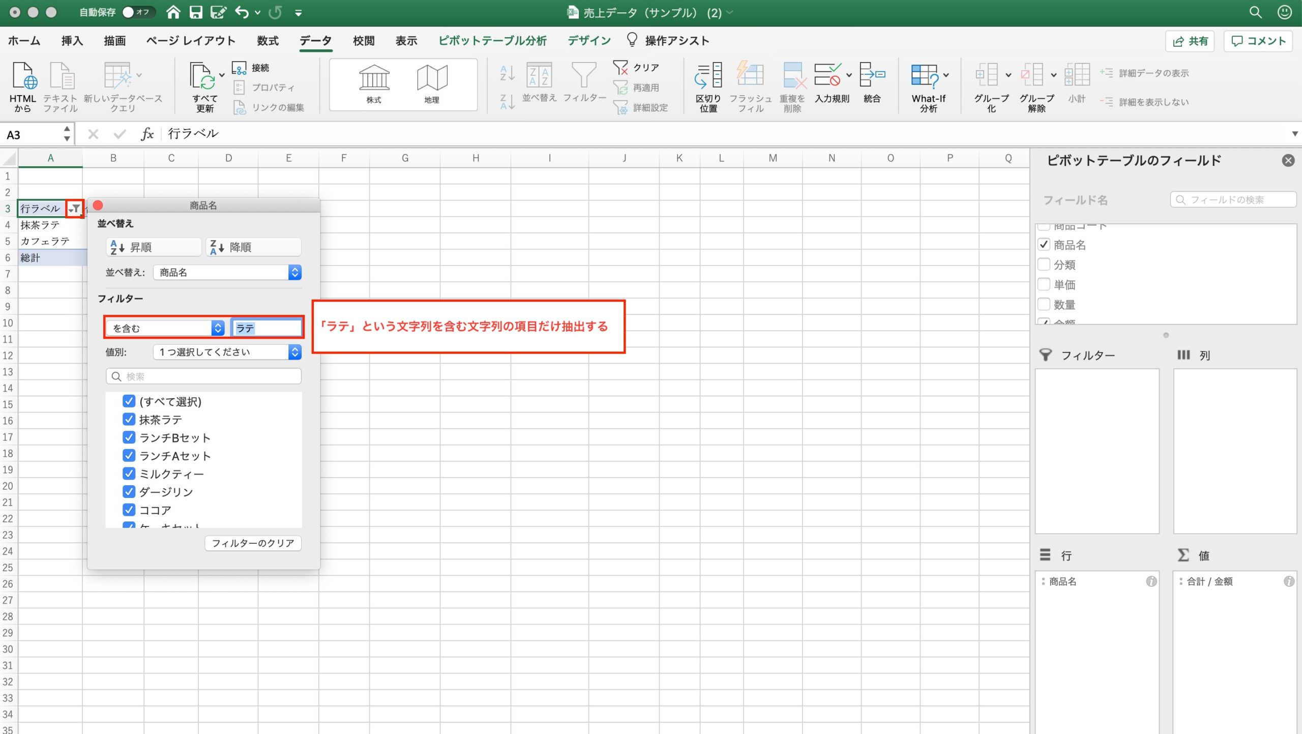Sort descending with Z-A ribbon icon
The image size is (1302, 734).
[x=507, y=102]
